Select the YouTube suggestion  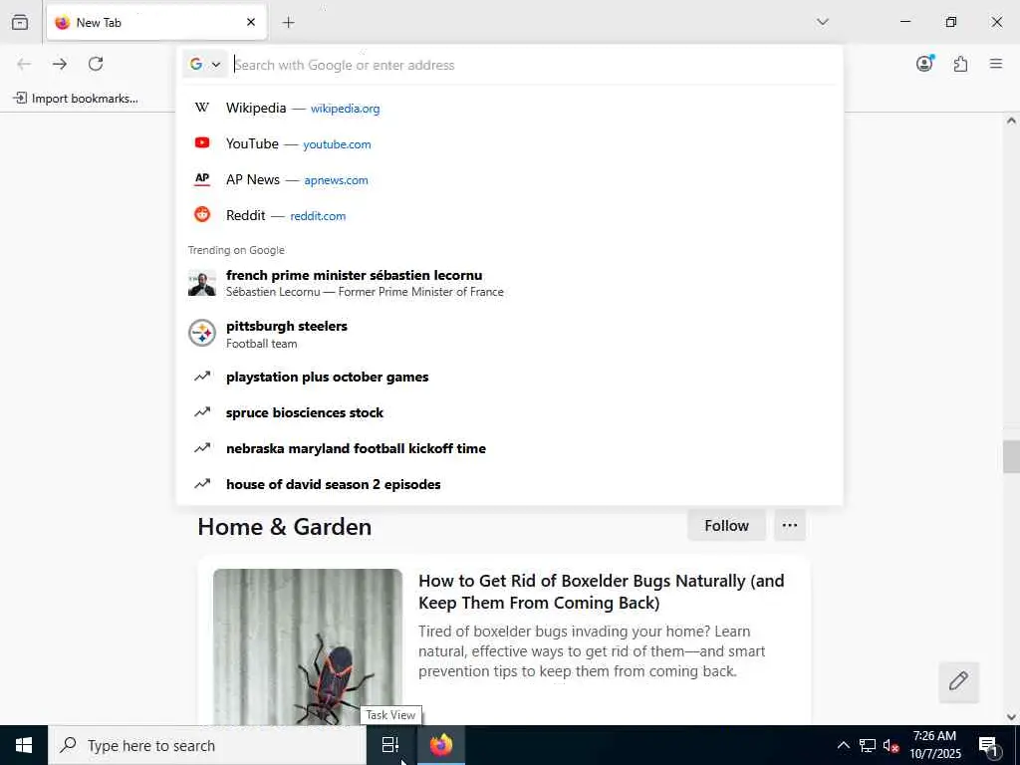pyautogui.click(x=509, y=143)
